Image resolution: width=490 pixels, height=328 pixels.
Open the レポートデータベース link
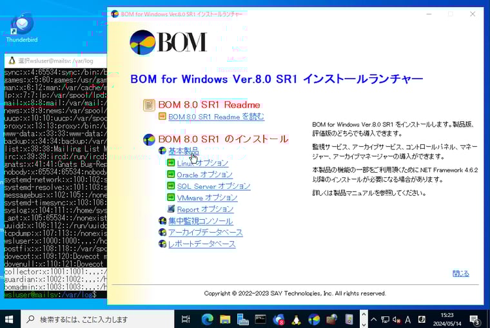pyautogui.click(x=202, y=244)
